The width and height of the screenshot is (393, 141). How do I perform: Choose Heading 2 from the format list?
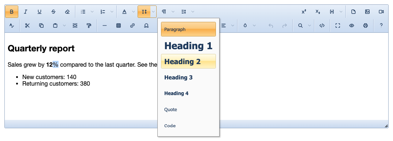[x=188, y=61]
